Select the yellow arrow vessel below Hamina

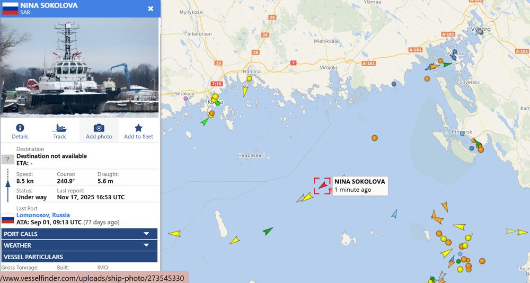(x=245, y=91)
